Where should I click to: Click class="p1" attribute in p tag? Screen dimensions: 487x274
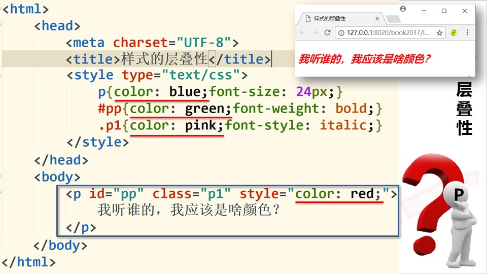(192, 193)
